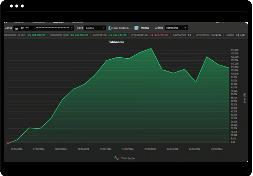Select the Vencedoras 63,93% figure
The width and height of the screenshot is (253, 176).
216,35
